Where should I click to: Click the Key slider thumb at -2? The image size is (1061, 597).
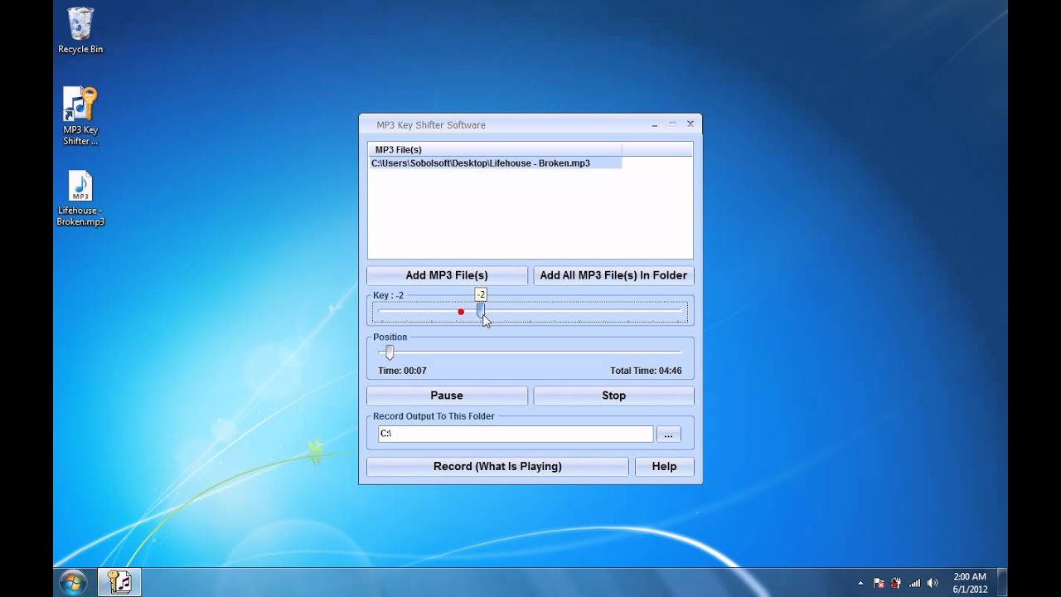[x=481, y=311]
